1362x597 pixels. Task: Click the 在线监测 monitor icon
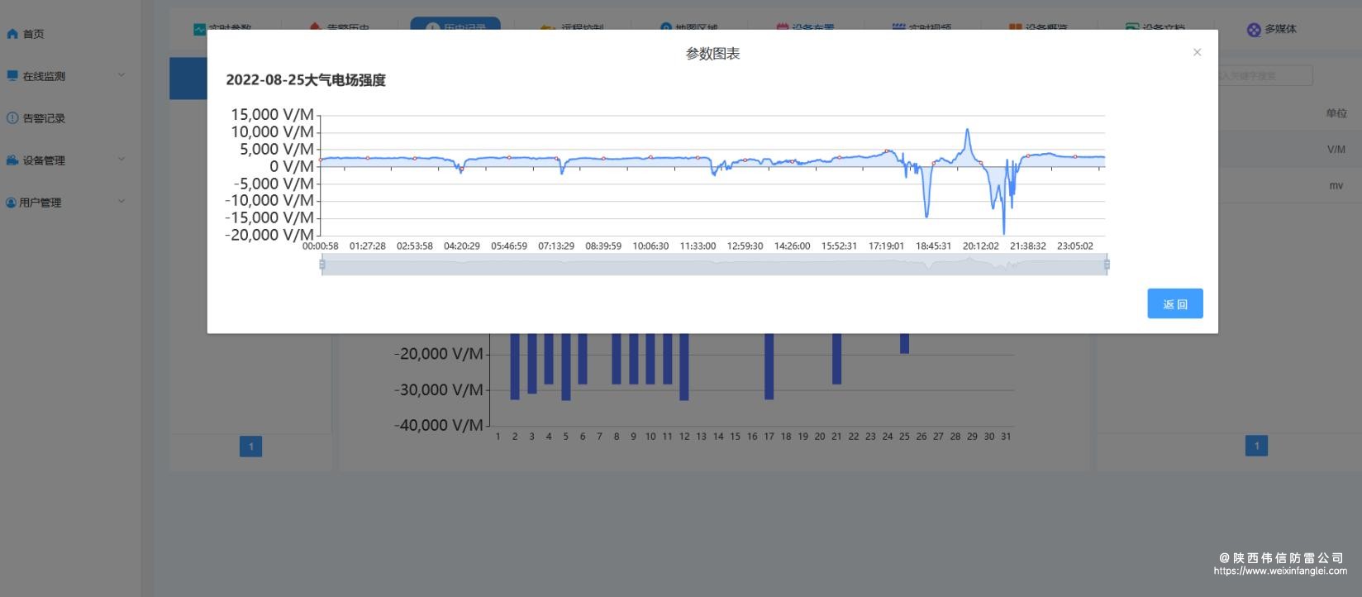(12, 76)
